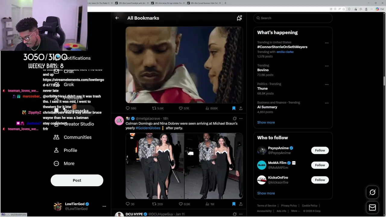View analytics showing 868K views
This screenshot has height=217, width=386.
point(211,108)
